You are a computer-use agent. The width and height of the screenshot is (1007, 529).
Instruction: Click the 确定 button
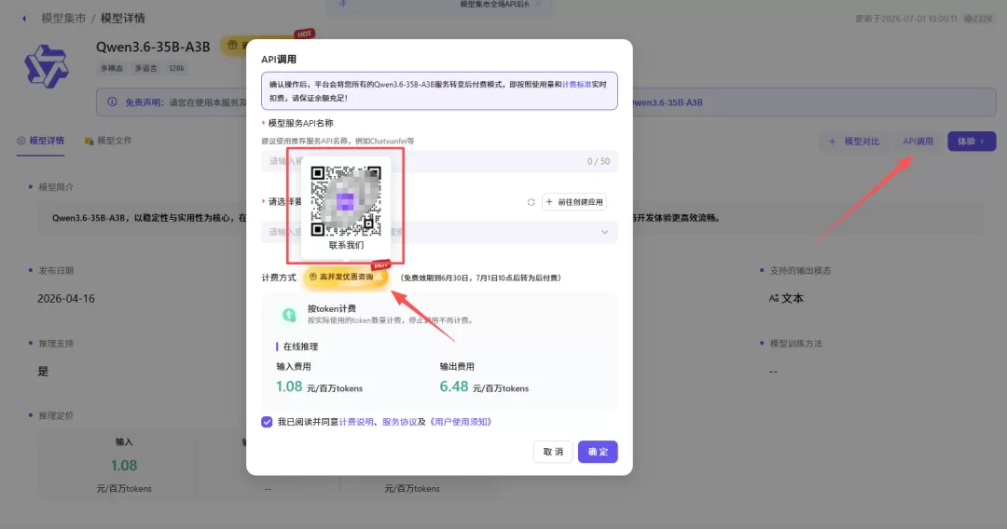click(x=598, y=452)
